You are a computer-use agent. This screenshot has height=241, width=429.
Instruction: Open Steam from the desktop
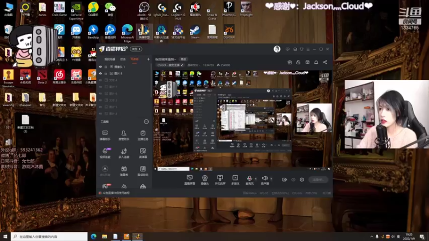(x=195, y=32)
